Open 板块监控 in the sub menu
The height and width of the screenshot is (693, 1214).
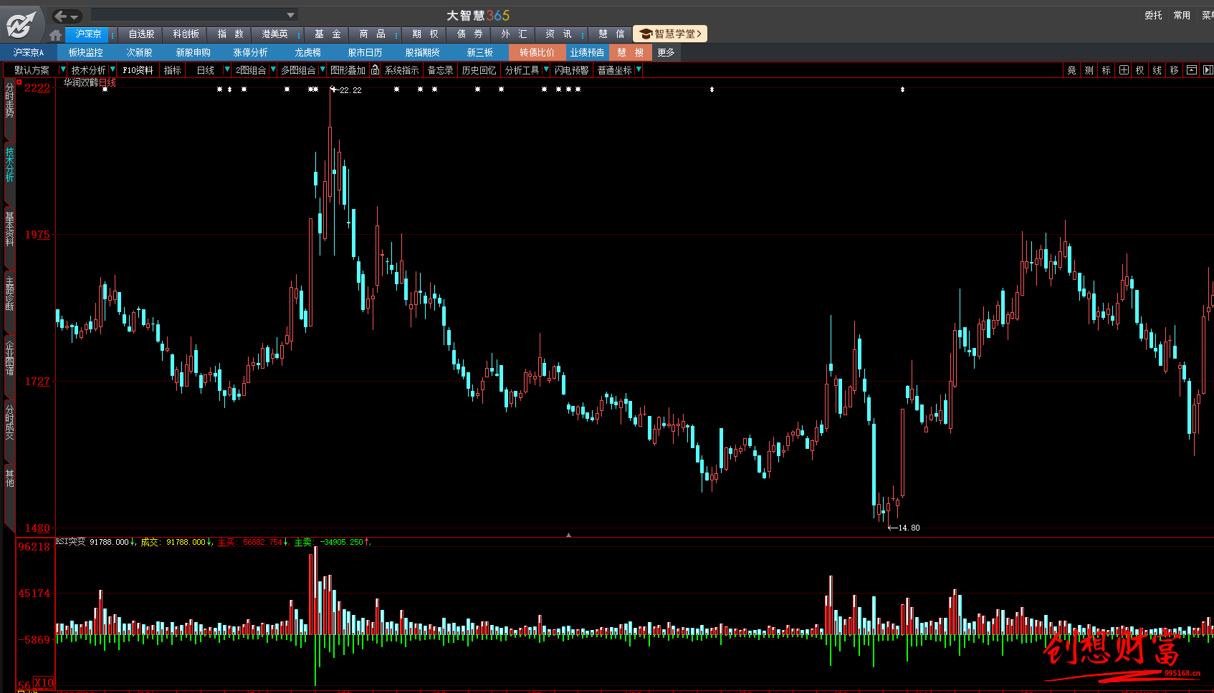click(x=86, y=52)
